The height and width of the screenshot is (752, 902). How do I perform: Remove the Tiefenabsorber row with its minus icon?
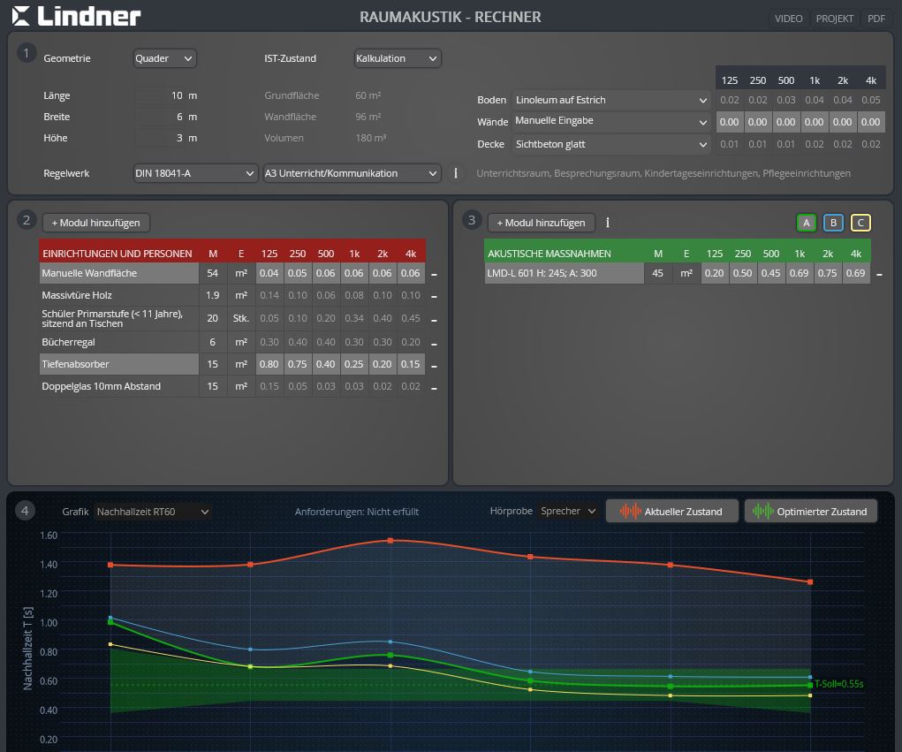tap(434, 364)
